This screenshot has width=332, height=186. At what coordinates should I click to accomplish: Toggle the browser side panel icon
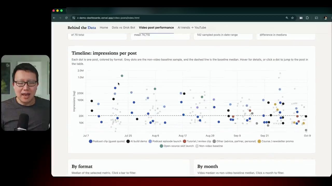tap(301, 18)
